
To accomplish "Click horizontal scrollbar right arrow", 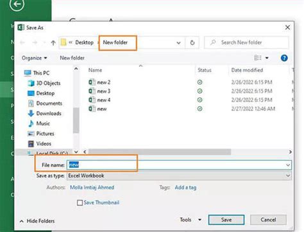I will tap(290, 152).
